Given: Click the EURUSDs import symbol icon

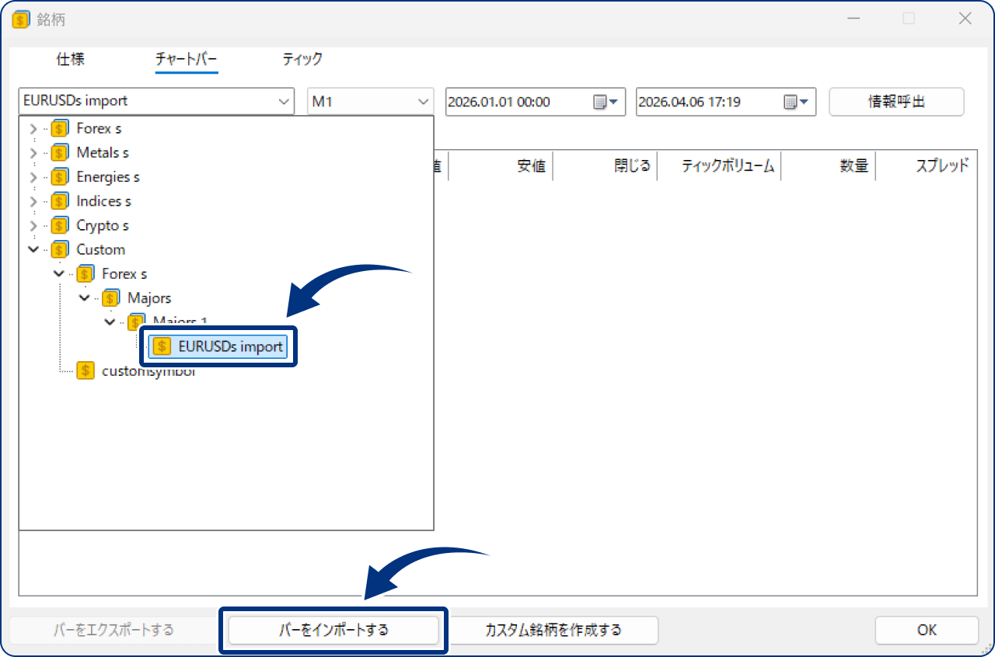Looking at the screenshot, I should pos(162,346).
